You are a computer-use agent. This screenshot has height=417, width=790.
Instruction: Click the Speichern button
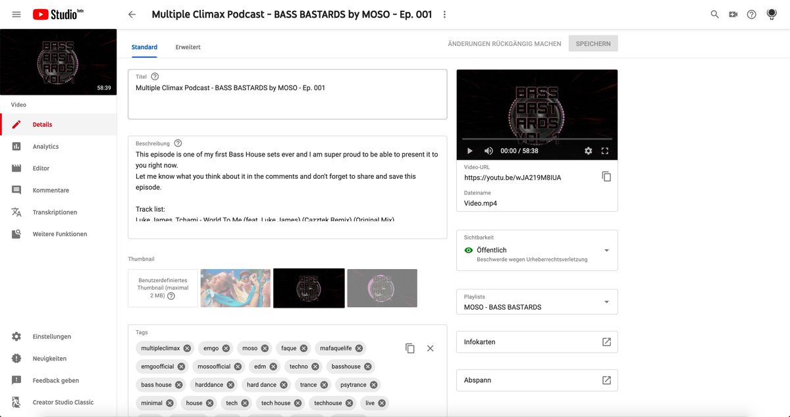(x=593, y=43)
